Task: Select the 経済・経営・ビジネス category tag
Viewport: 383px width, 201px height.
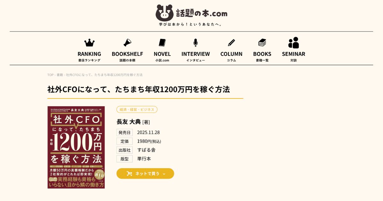Action: coord(137,109)
